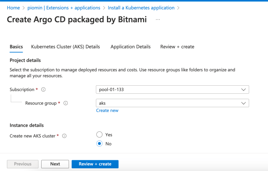Open info tooltip next to Resource group
This screenshot has height=171, width=268.
[x=65, y=103]
